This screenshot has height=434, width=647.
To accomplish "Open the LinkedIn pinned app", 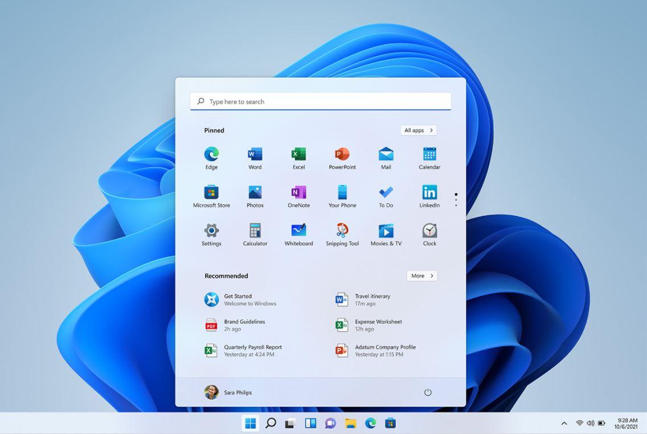I will pyautogui.click(x=429, y=193).
